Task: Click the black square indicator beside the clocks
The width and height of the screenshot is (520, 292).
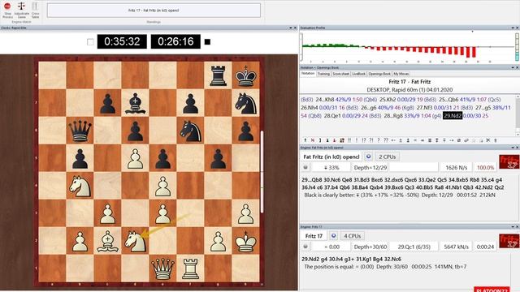Action: click(208, 42)
